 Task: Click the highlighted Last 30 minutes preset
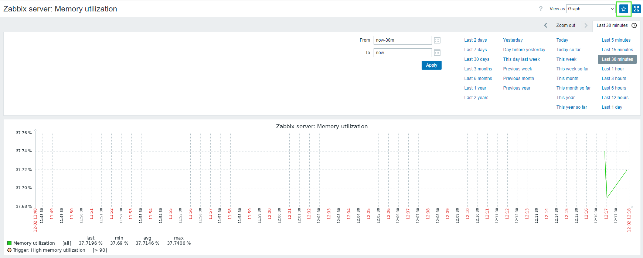[617, 59]
